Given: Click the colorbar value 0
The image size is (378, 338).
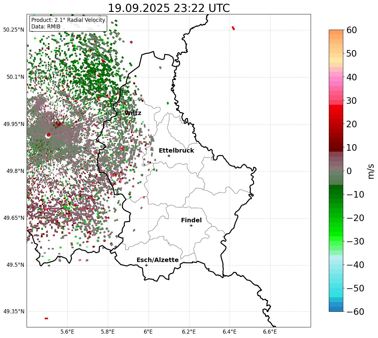Looking at the screenshot, I should pyautogui.click(x=349, y=171).
